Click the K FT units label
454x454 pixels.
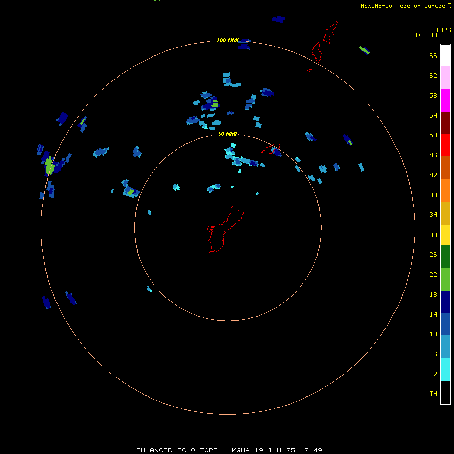pyautogui.click(x=426, y=35)
